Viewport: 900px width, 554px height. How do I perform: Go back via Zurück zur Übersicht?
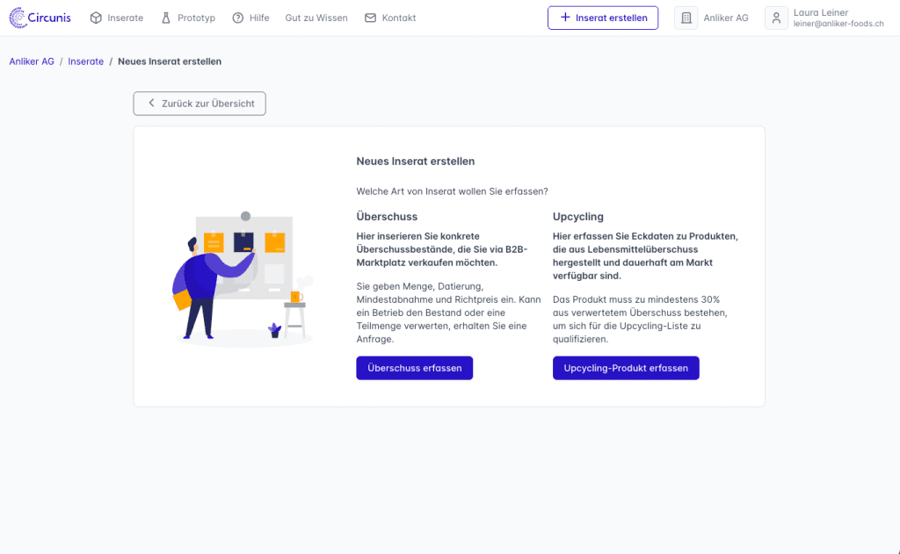pyautogui.click(x=207, y=104)
